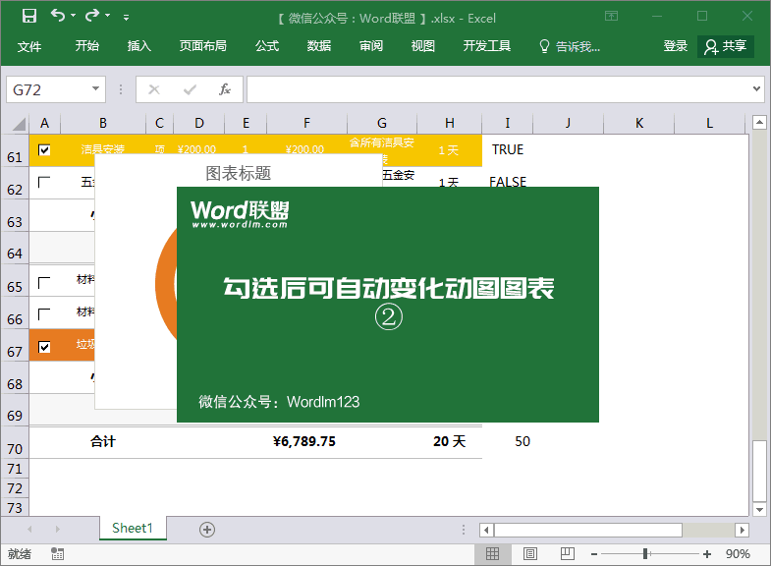Check the row 62 checkbox
Viewport: 771px width, 566px height.
(x=44, y=183)
